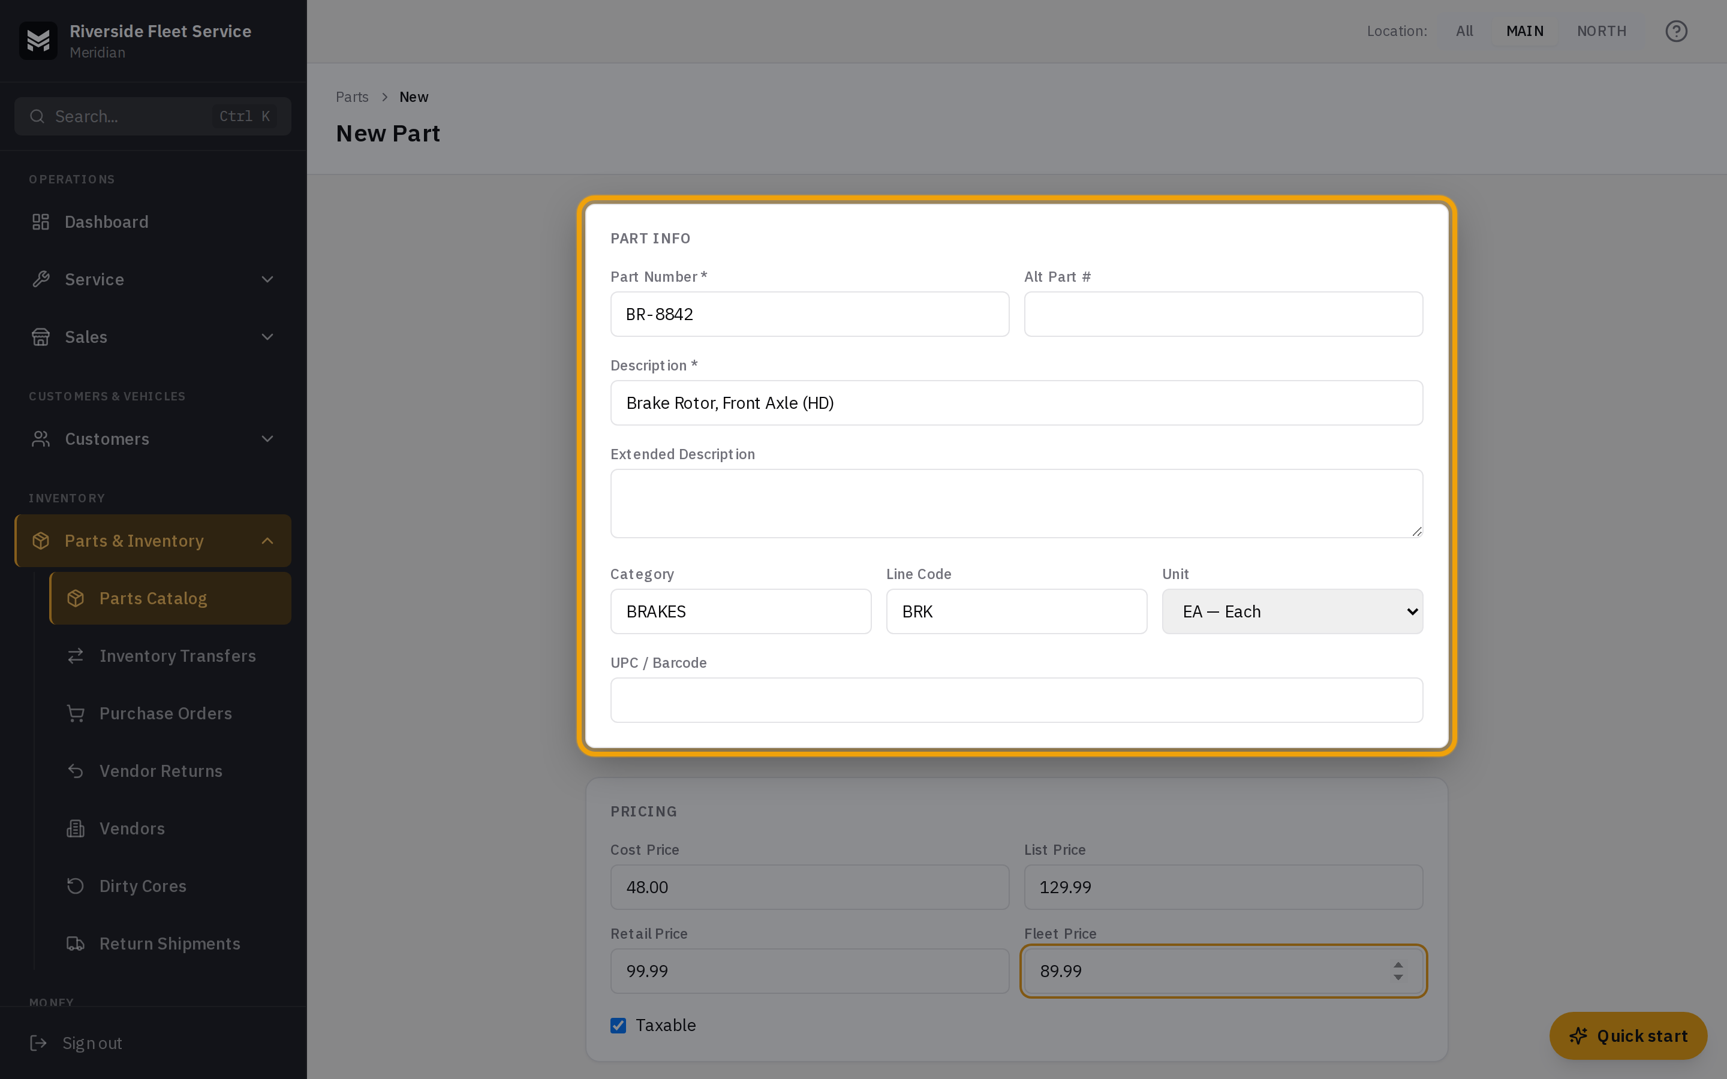
Task: Click the Parts breadcrumb link
Action: pos(352,97)
